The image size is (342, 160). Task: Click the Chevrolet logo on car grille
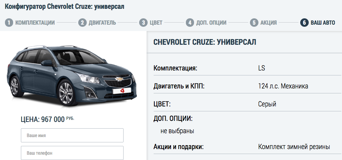119,79
